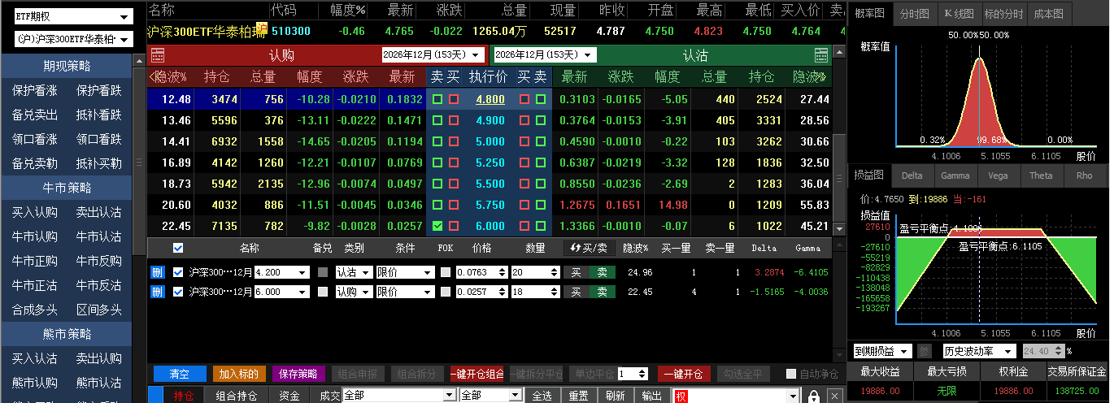The height and width of the screenshot is (403, 1114).
Task: Tick the put sell box for strike 5.250
Action: (x=541, y=162)
